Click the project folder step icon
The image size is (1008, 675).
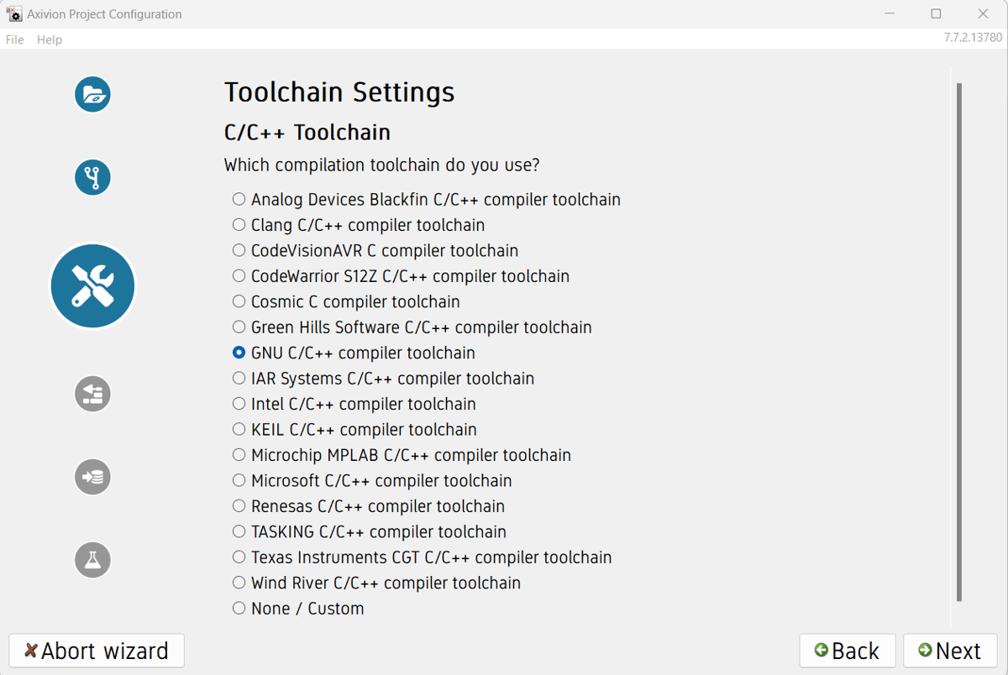[92, 94]
